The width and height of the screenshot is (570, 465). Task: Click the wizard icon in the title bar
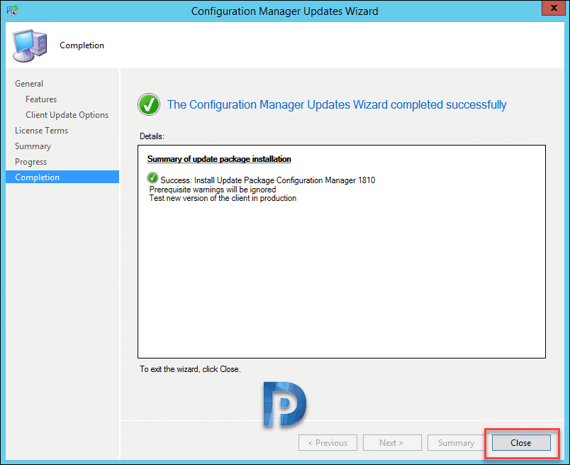(x=13, y=10)
